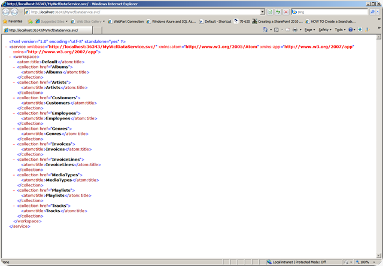Viewport: 383px width, 266px height.
Task: Open the Safety menu
Action: click(325, 30)
